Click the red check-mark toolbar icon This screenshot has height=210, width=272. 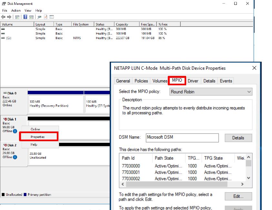pyautogui.click(x=45, y=17)
